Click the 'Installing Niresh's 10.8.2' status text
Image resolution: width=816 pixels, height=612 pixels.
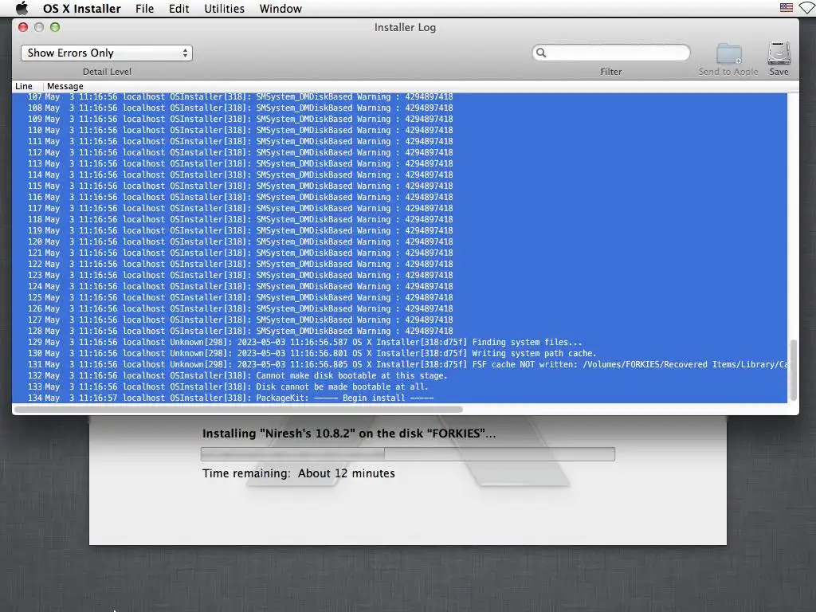coord(349,433)
